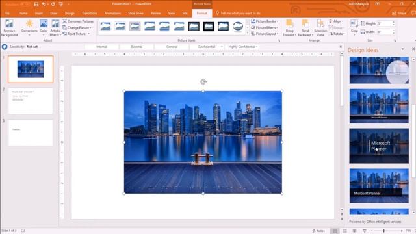416x234 pixels.
Task: Click the spell check icon in status bar
Action: click(23, 231)
